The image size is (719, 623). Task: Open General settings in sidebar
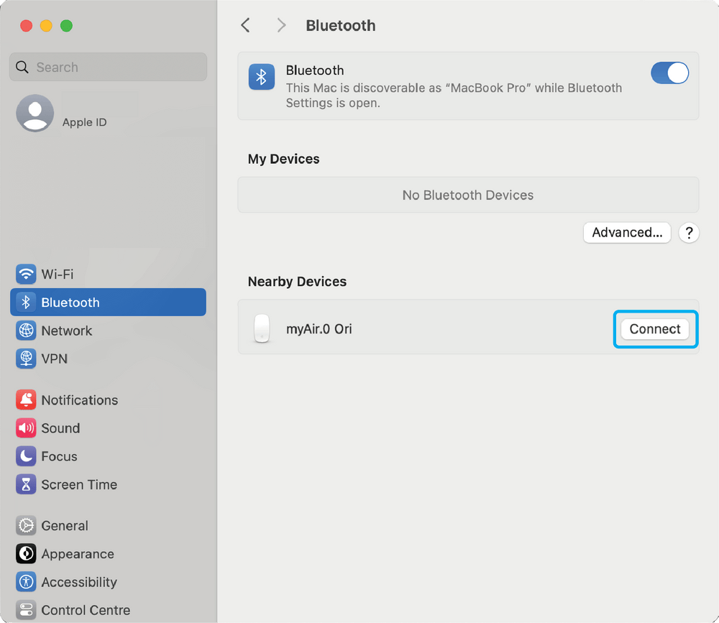(x=64, y=526)
